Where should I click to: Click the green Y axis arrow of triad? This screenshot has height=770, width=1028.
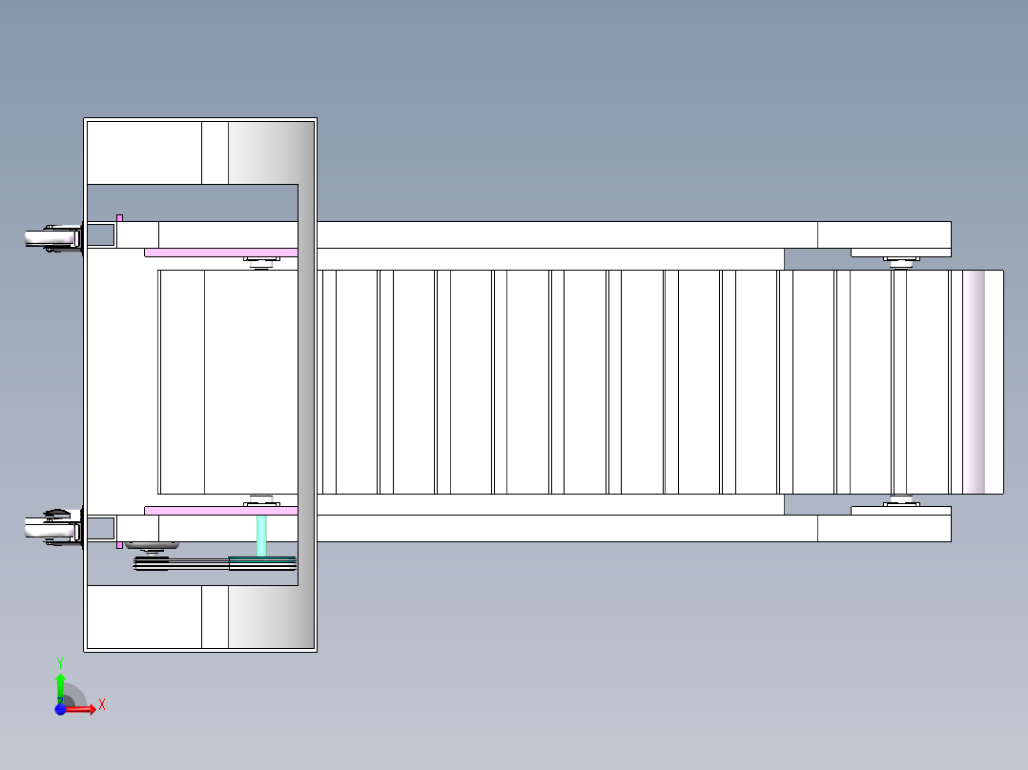pos(61,688)
